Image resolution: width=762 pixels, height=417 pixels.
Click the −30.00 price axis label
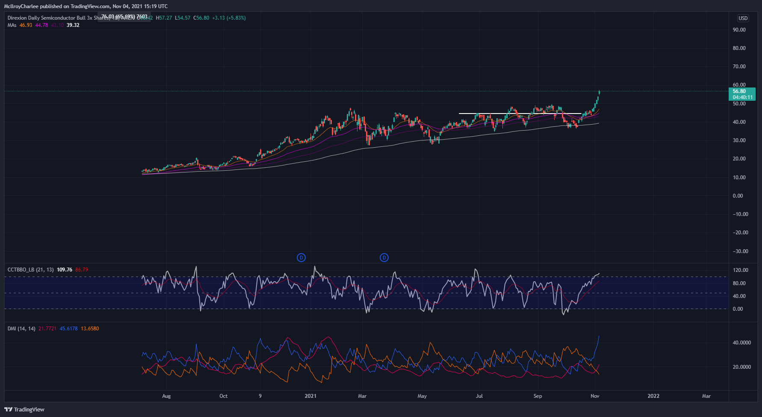pos(740,251)
